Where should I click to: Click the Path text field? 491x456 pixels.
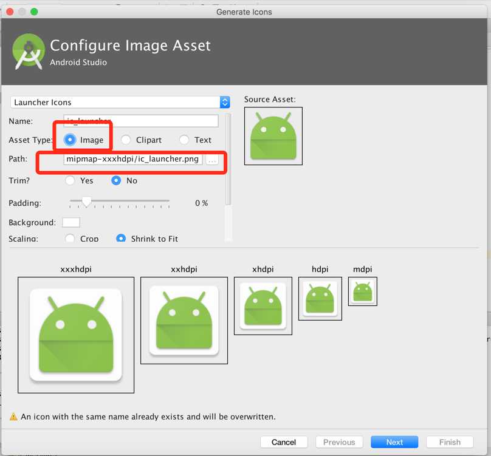pyautogui.click(x=132, y=159)
